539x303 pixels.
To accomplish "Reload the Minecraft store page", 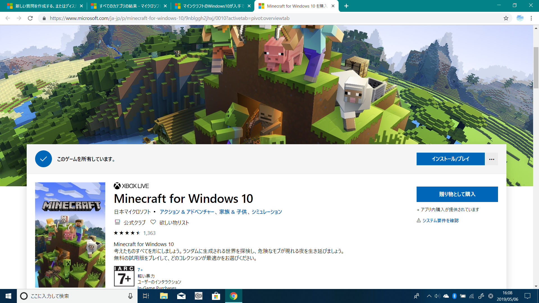I will tap(30, 18).
